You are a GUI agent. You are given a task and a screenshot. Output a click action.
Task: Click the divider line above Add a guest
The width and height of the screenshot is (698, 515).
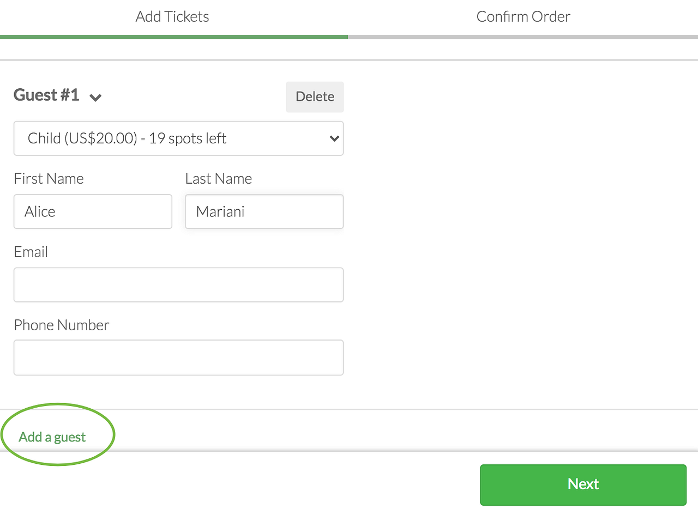pyautogui.click(x=349, y=409)
